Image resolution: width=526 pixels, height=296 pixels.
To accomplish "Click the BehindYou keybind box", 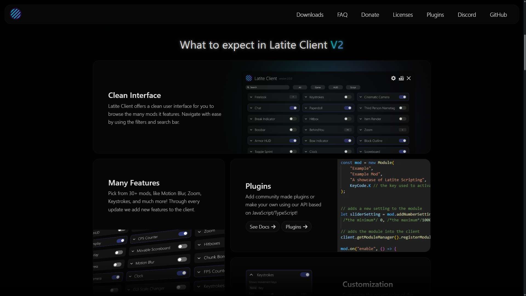I will click(x=348, y=130).
